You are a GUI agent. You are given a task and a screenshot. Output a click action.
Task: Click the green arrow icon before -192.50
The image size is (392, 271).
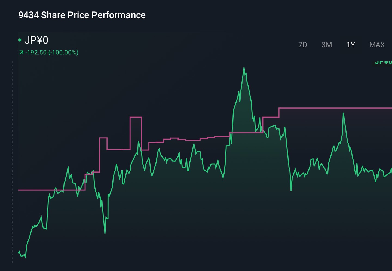click(x=21, y=52)
